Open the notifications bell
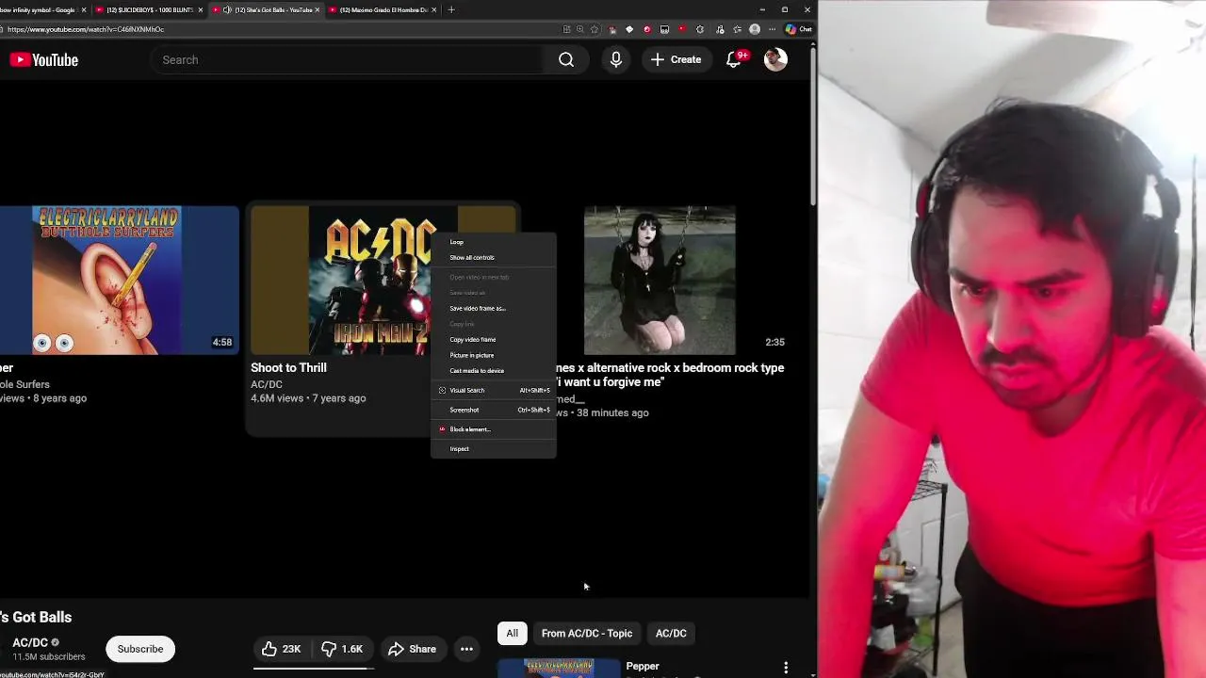 tap(735, 59)
